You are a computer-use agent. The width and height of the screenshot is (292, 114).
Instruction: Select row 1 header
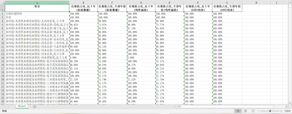2,8
